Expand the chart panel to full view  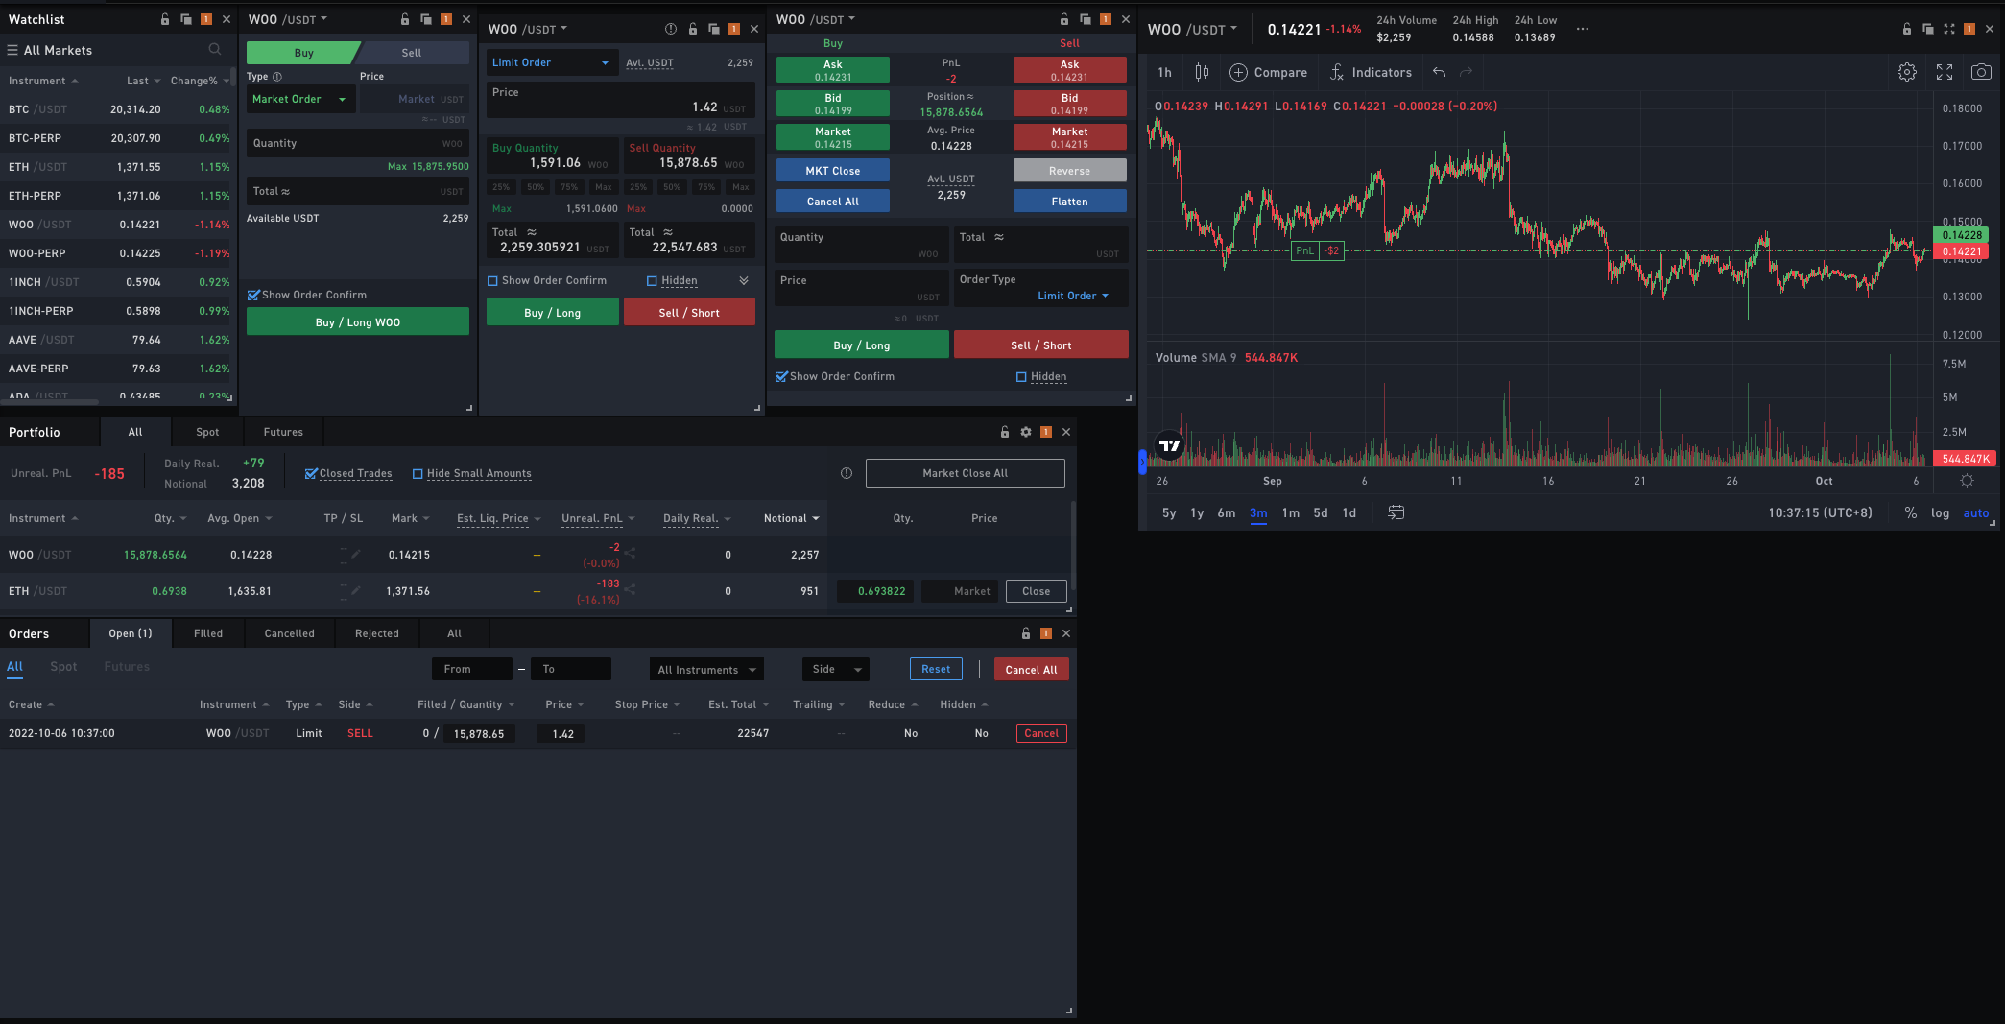pyautogui.click(x=1948, y=29)
